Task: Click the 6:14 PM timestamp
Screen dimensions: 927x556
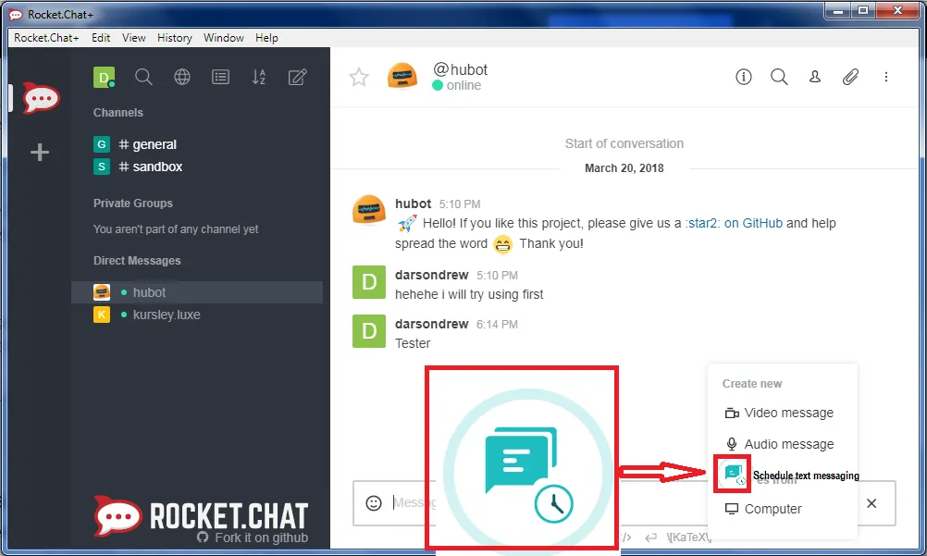Action: (x=497, y=324)
